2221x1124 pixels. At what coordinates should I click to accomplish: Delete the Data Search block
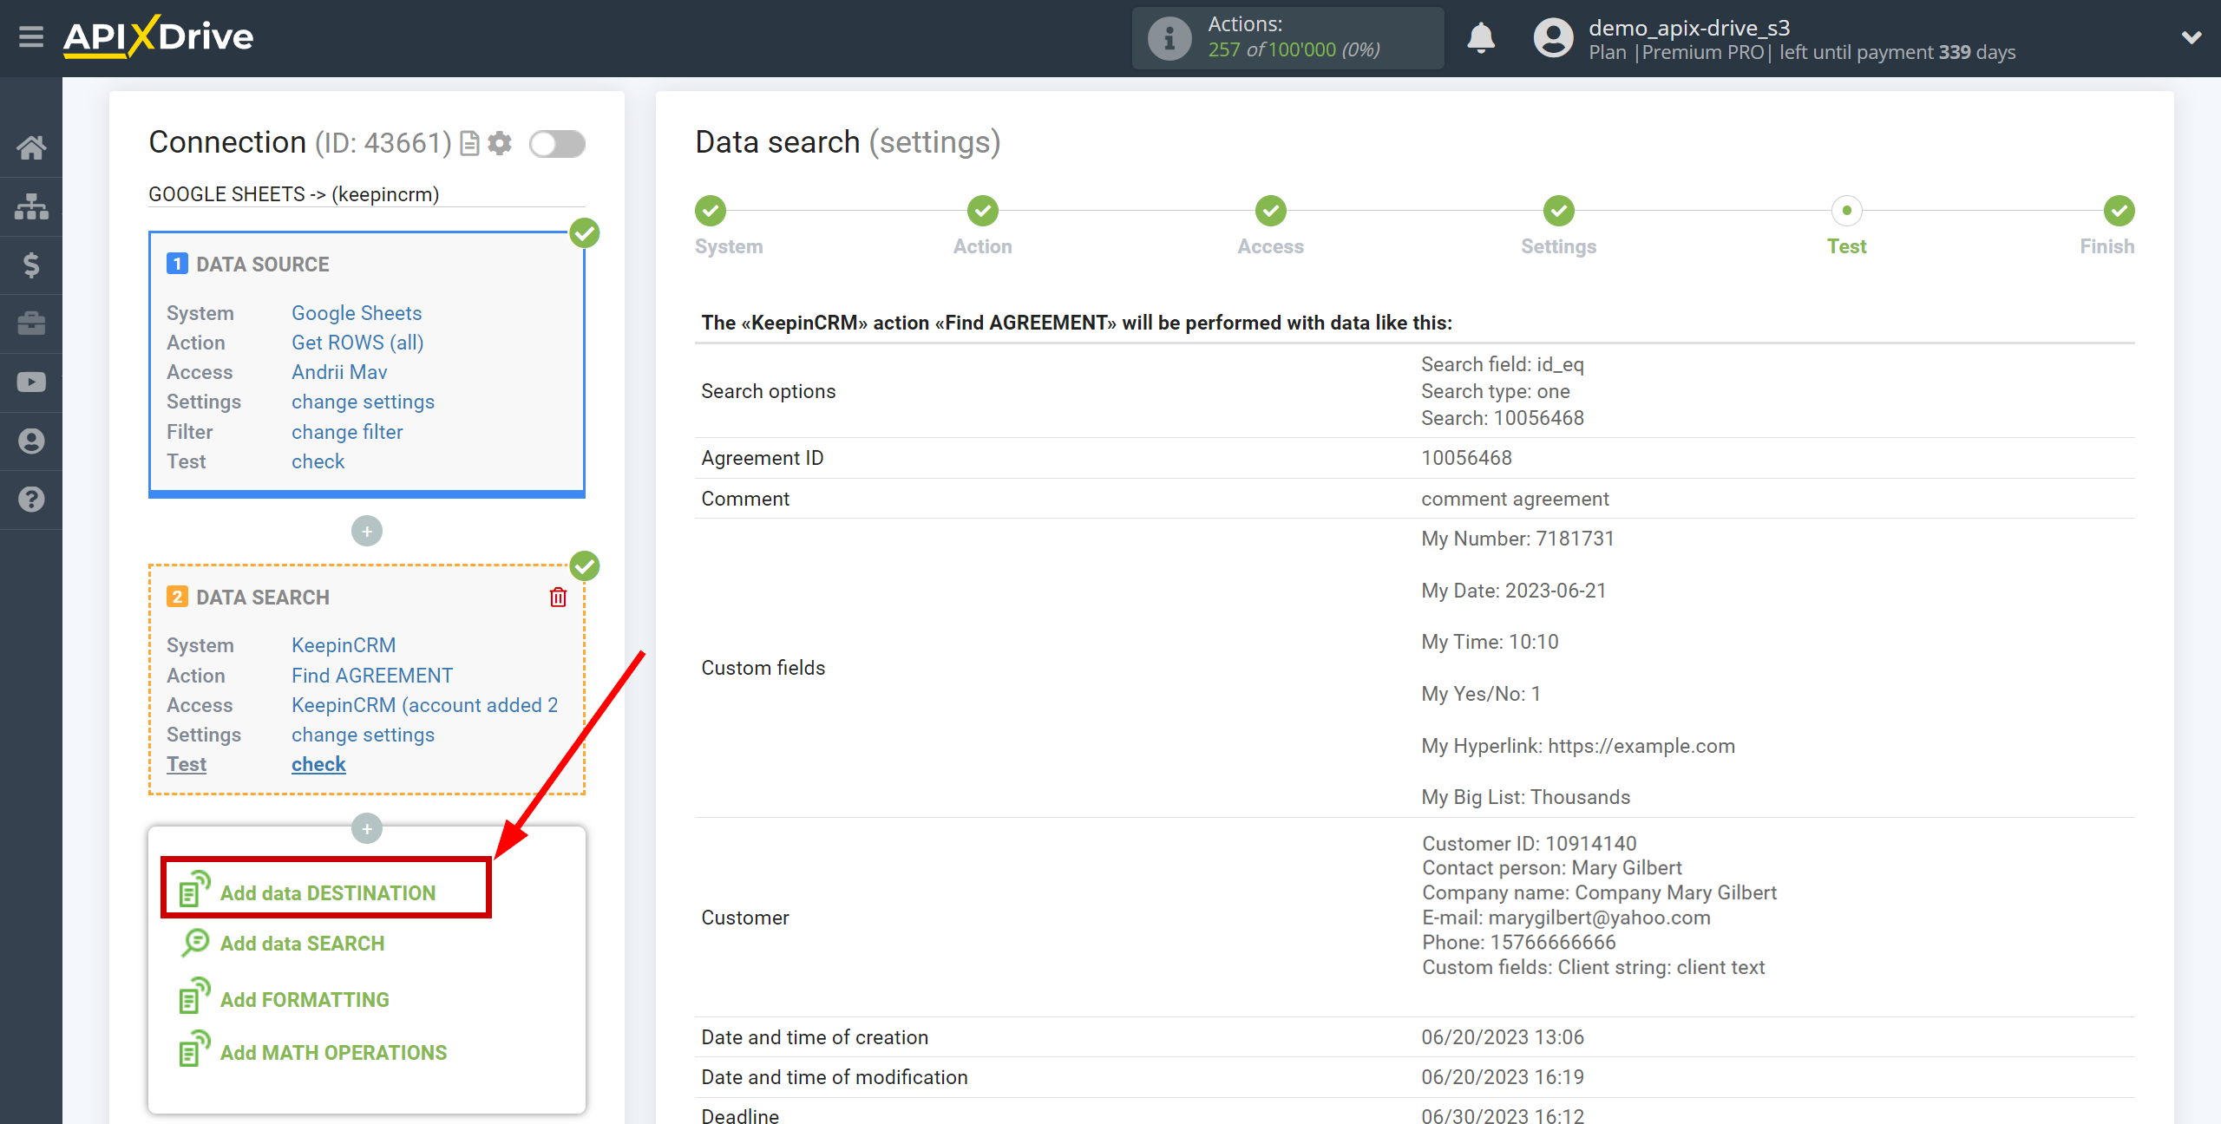click(x=558, y=597)
